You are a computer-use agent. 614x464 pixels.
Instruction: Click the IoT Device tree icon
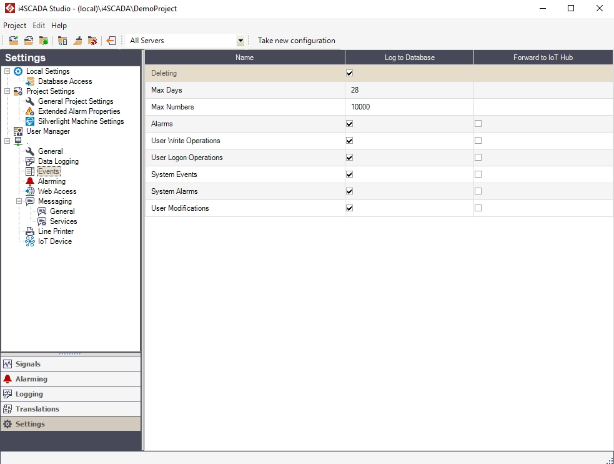30,241
